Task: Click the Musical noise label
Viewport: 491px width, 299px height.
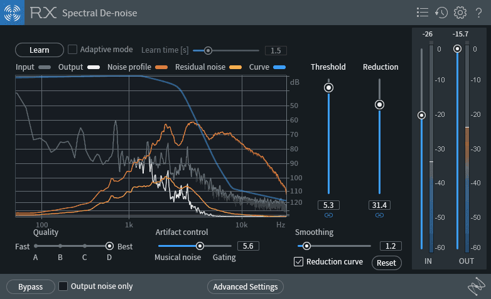Action: [178, 258]
